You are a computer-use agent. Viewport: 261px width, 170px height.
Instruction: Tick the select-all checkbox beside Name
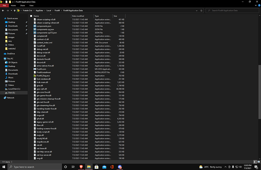(31, 16)
